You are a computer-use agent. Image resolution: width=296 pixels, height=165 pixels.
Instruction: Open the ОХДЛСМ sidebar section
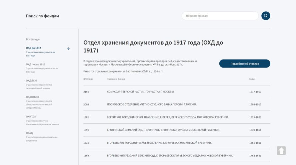31,81
